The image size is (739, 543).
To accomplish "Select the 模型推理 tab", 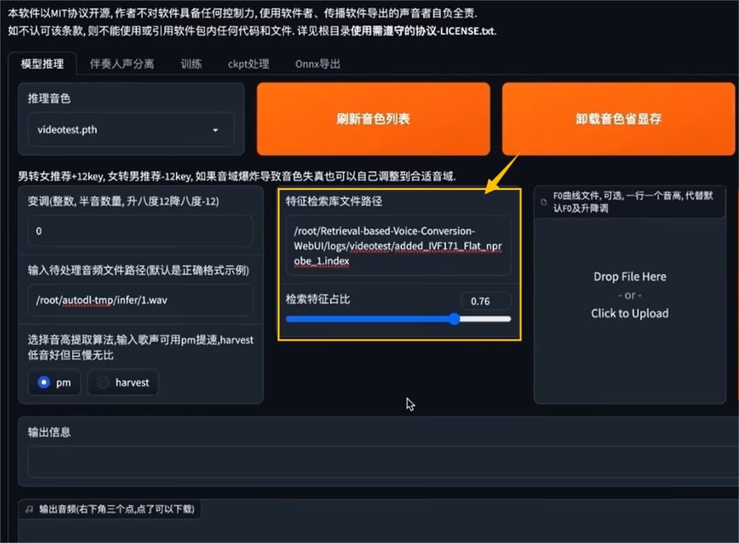I will coord(43,63).
